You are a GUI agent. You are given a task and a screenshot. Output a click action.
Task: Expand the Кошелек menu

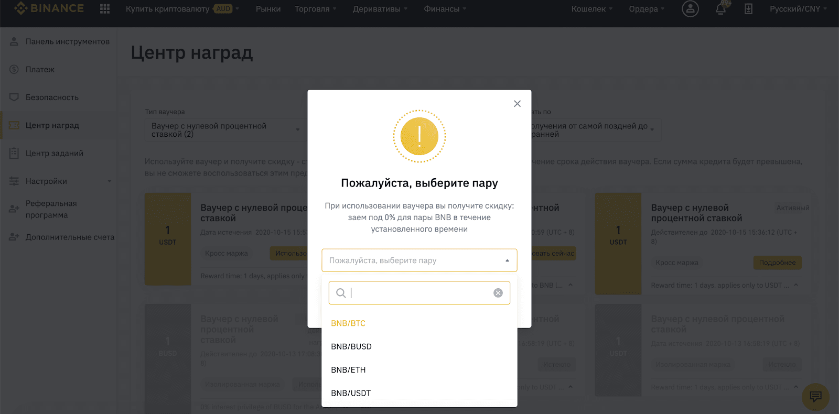pos(592,9)
